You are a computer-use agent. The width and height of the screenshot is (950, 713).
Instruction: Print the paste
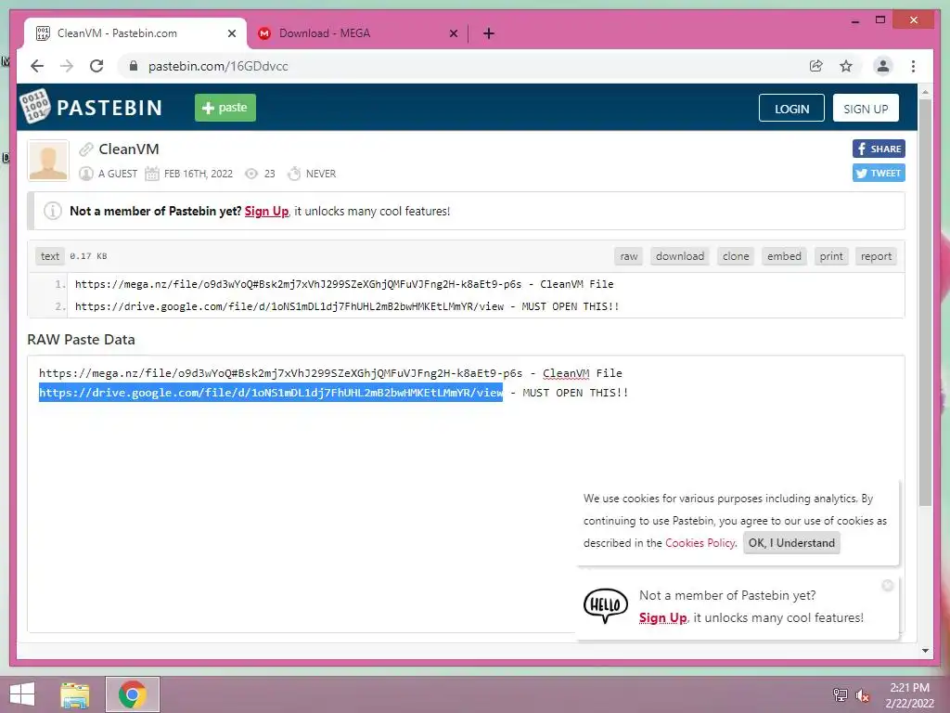[831, 256]
